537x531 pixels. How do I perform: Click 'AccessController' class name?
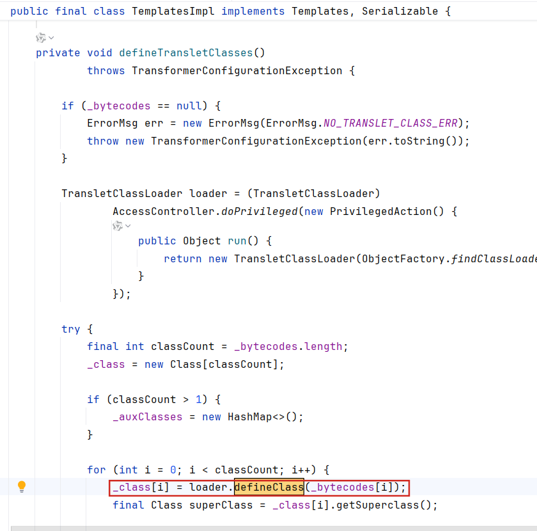coord(164,212)
